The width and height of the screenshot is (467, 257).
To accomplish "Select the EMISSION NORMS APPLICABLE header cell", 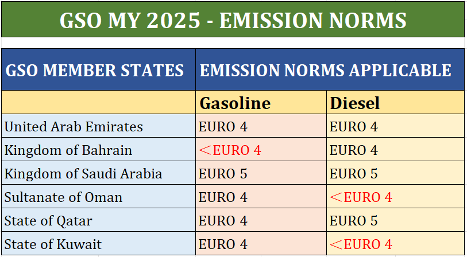I will (x=330, y=69).
